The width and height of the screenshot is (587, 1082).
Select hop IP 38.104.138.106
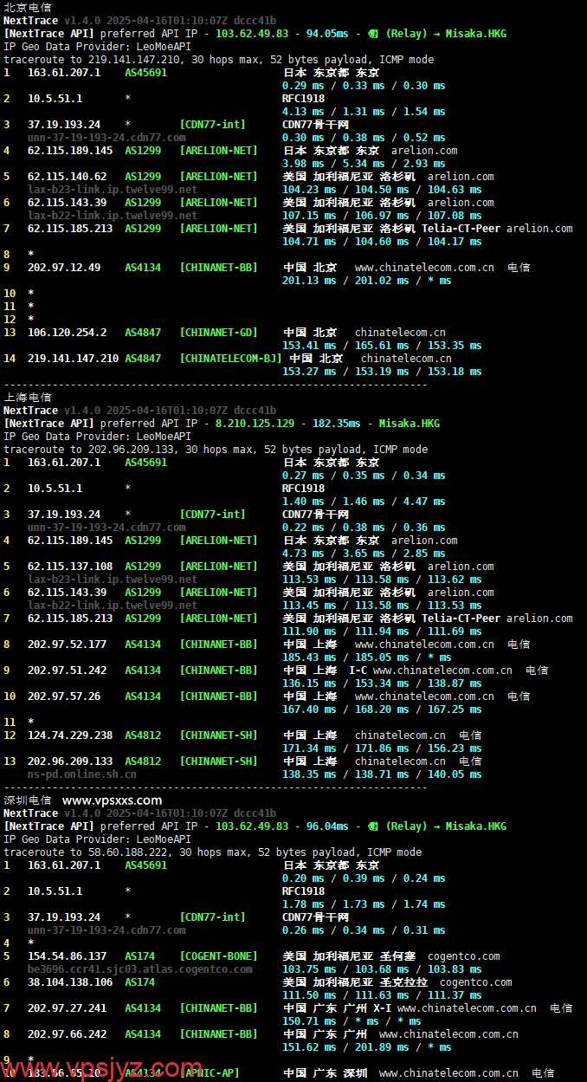point(70,982)
